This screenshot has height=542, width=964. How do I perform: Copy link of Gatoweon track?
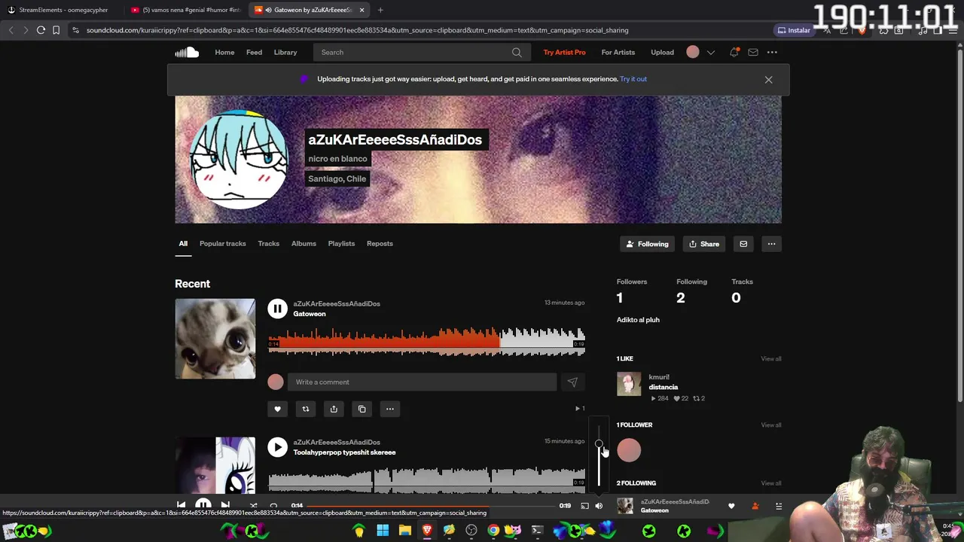[362, 409]
